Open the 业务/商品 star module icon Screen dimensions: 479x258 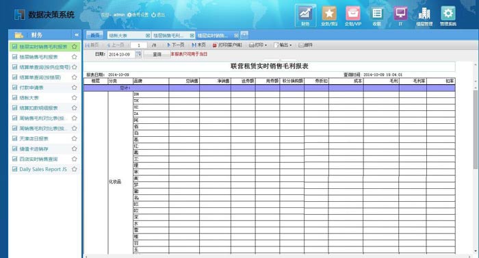(x=329, y=16)
